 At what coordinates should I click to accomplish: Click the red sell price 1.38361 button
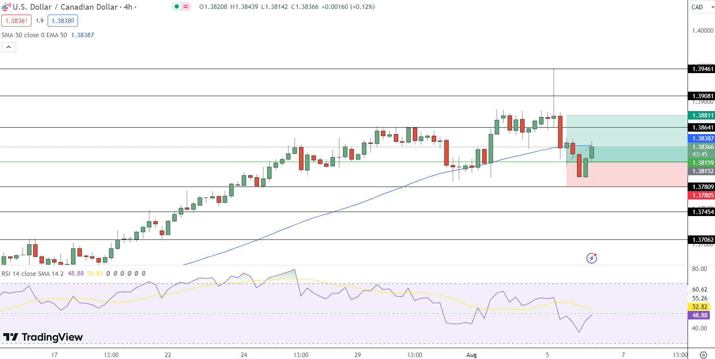pos(17,21)
